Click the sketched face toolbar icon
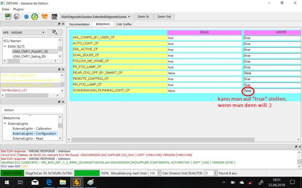 click(x=17, y=17)
